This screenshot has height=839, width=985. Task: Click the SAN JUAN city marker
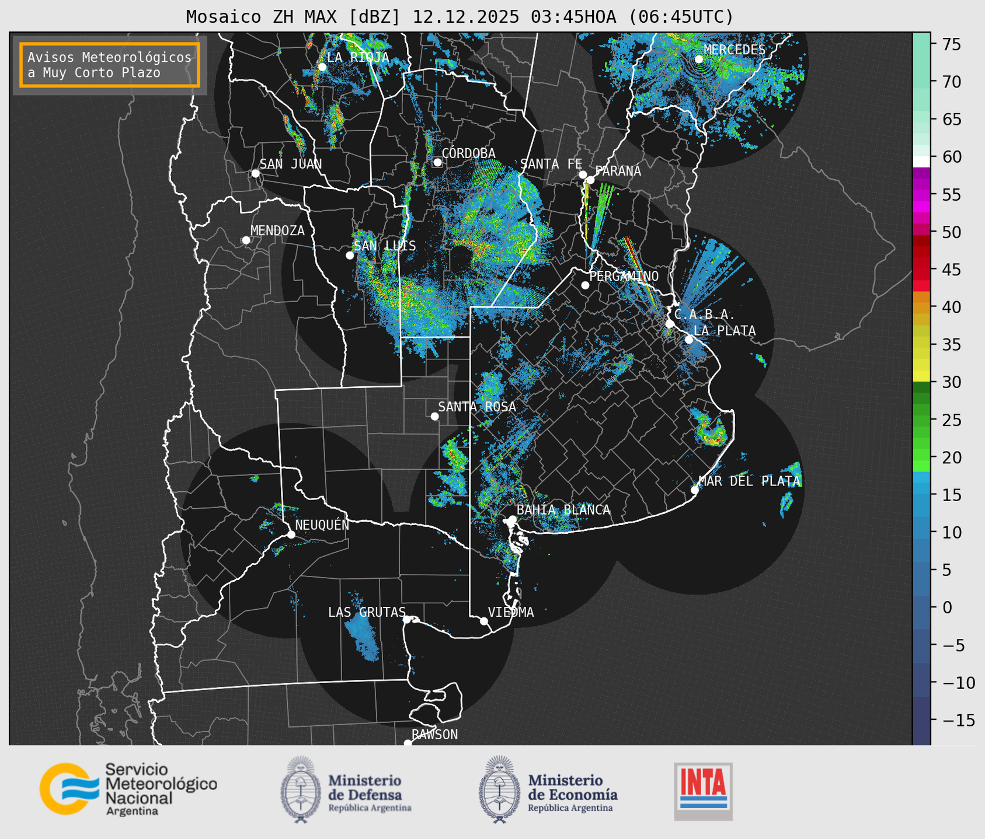[x=255, y=173]
